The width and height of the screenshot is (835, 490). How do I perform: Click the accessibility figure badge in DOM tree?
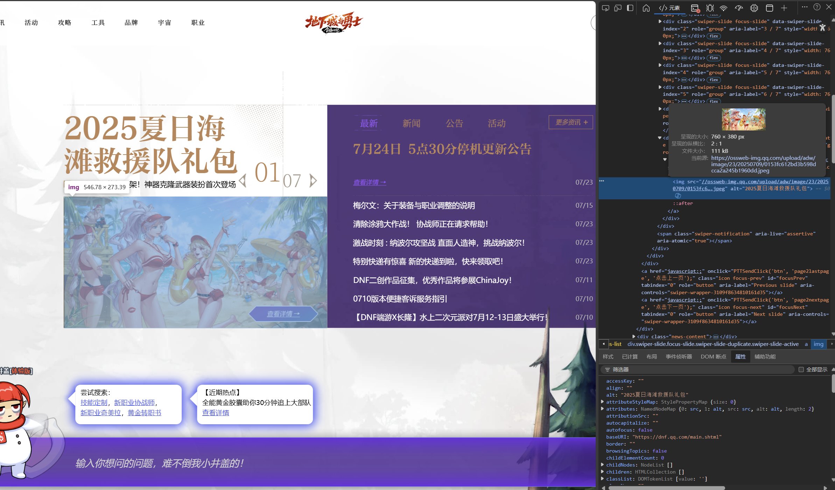822,27
